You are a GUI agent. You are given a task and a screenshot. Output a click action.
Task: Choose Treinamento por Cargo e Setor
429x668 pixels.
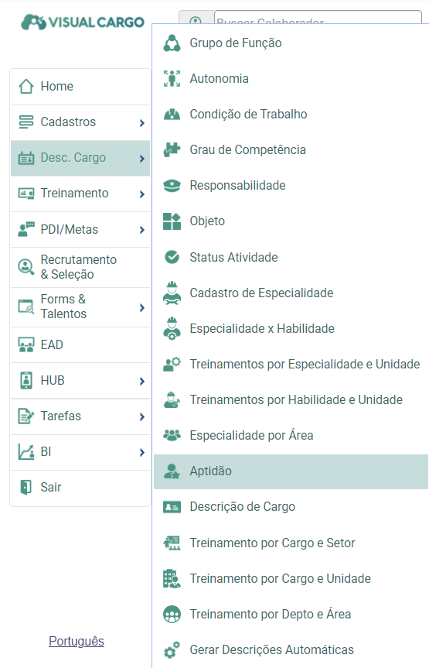coord(291,543)
